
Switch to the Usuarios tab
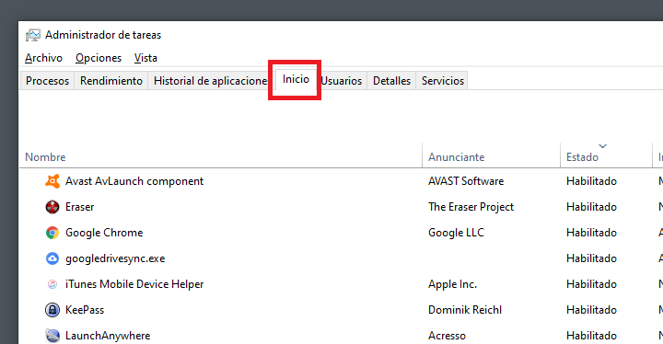pyautogui.click(x=342, y=81)
